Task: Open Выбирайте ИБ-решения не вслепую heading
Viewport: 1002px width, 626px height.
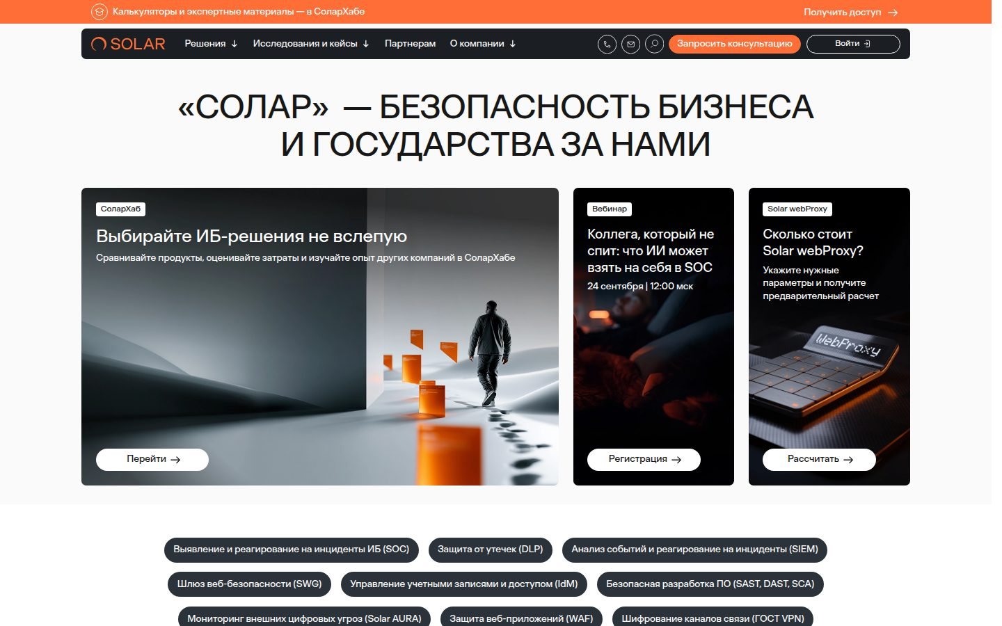Action: coord(251,236)
